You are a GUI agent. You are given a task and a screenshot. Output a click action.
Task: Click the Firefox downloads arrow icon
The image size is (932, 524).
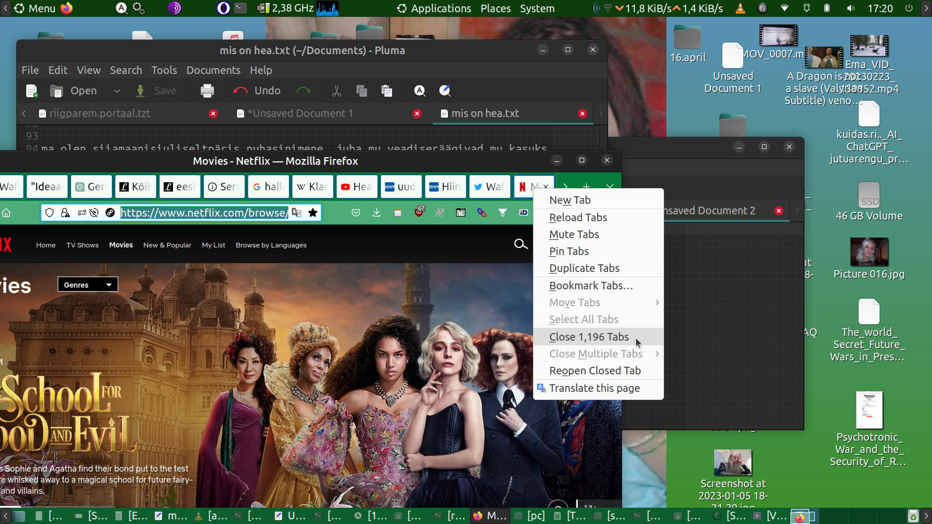coord(377,213)
